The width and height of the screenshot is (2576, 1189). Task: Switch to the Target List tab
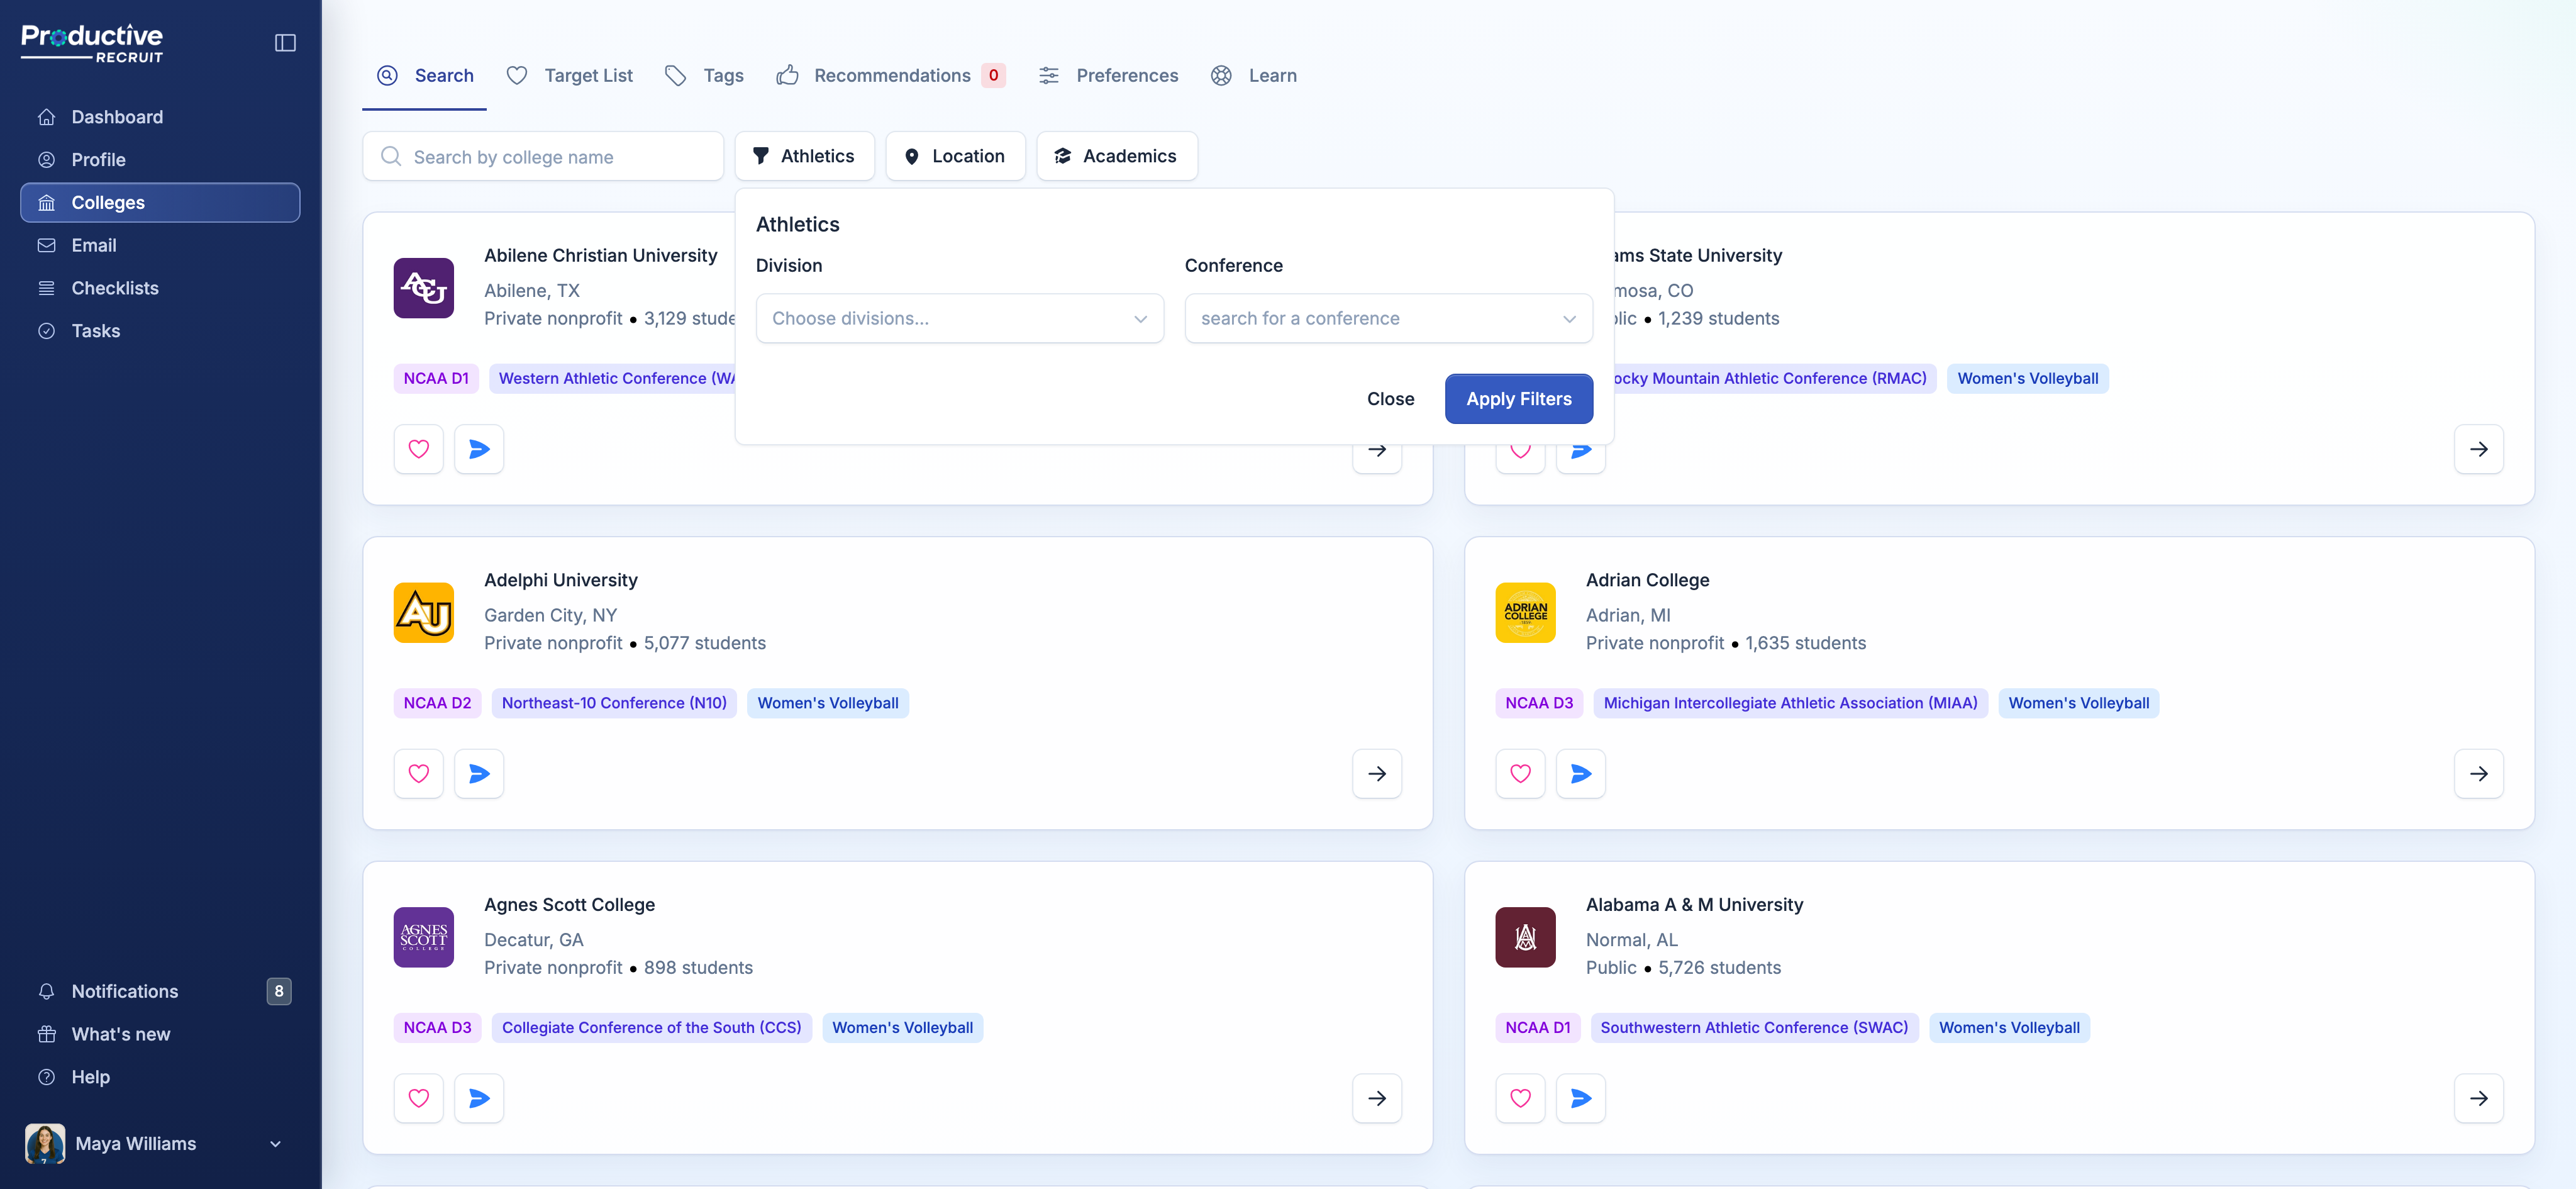[x=569, y=76]
